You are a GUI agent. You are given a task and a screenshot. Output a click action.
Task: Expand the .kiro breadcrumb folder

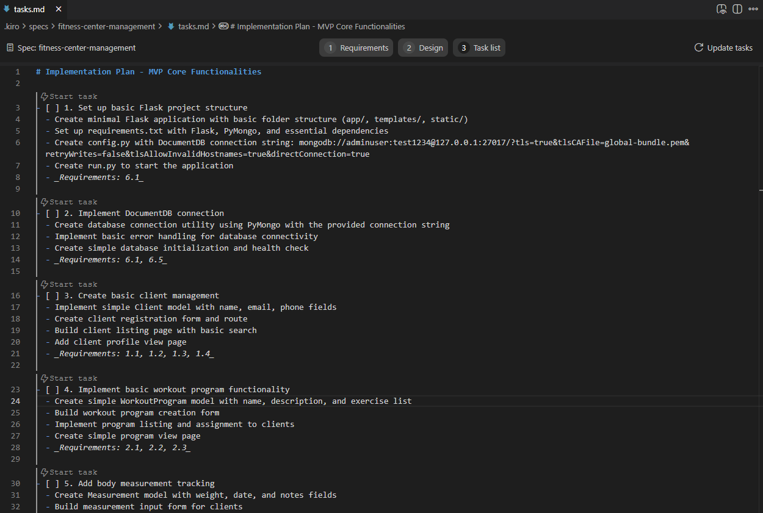12,26
